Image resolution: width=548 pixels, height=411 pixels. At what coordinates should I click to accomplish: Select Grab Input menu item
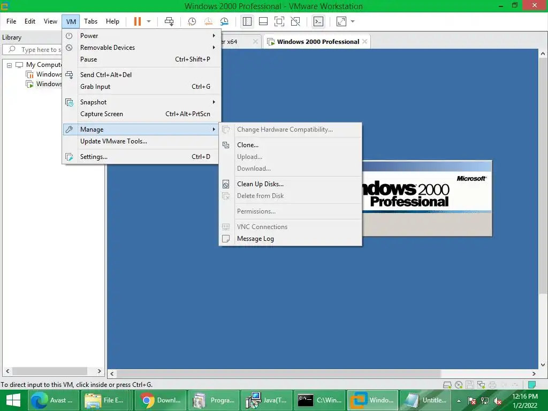141,87
